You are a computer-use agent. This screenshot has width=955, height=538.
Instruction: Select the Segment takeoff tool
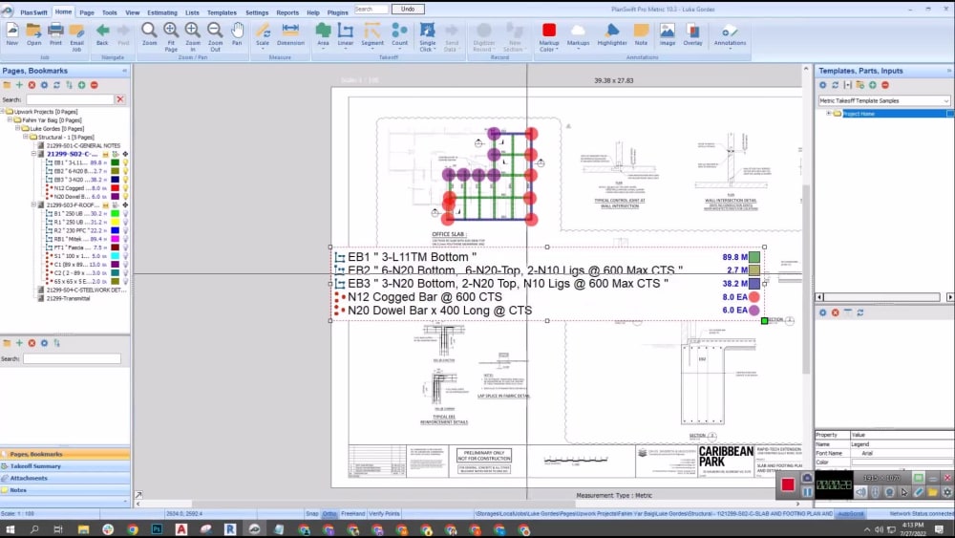[372, 34]
